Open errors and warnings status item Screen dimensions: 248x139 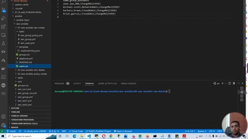tap(54, 131)
